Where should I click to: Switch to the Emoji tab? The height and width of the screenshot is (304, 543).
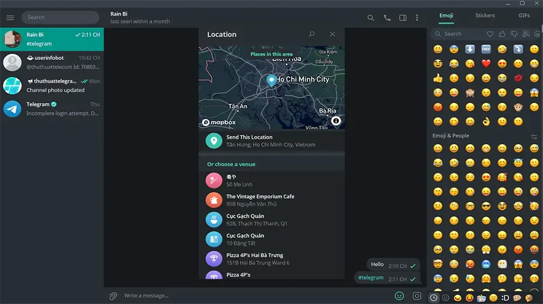446,16
